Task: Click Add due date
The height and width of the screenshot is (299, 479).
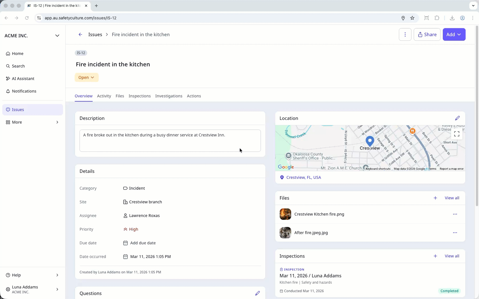Action: 139,243
